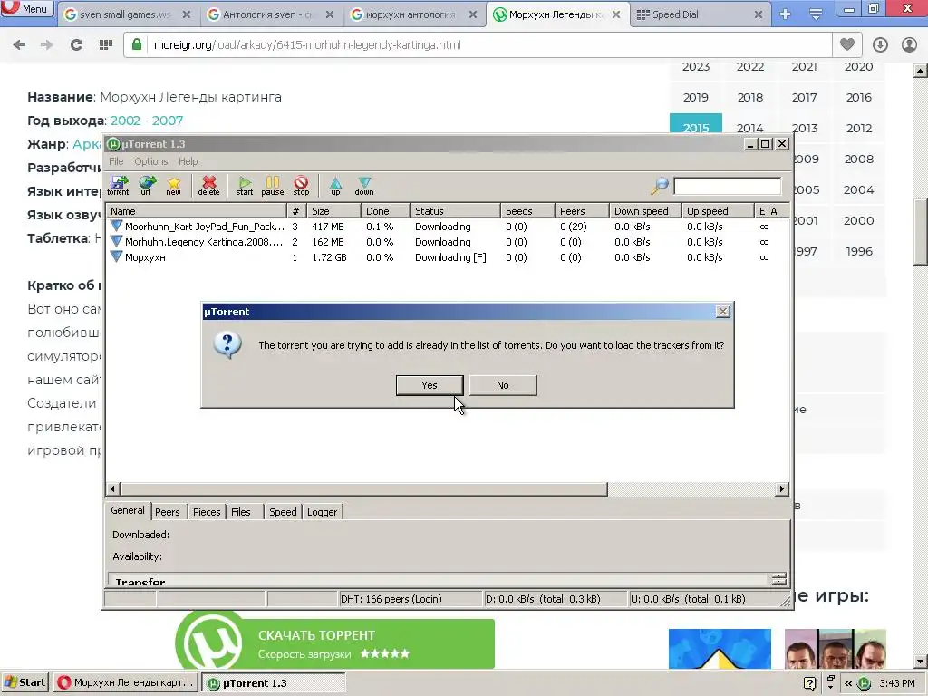
Task: Reload the page in the browser
Action: tap(76, 45)
